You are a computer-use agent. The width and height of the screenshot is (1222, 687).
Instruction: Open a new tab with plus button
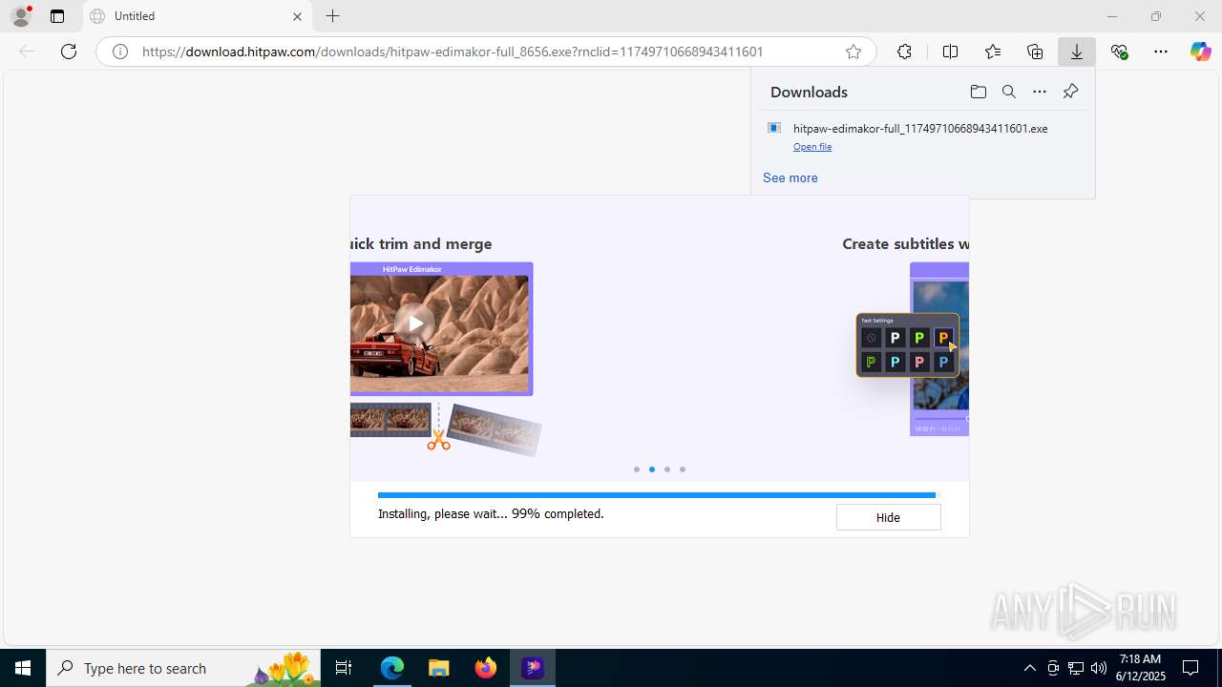[x=332, y=16]
